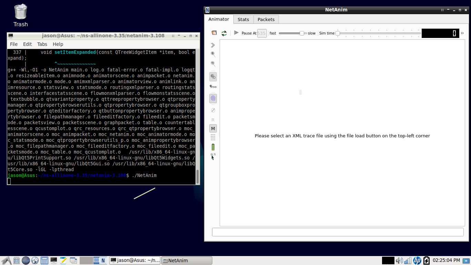The width and height of the screenshot is (471, 265).
Task: Click the bottom status text field in NetAnim
Action: point(338,232)
